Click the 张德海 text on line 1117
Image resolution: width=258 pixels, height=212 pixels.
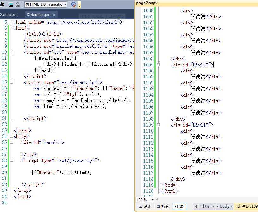198,173
